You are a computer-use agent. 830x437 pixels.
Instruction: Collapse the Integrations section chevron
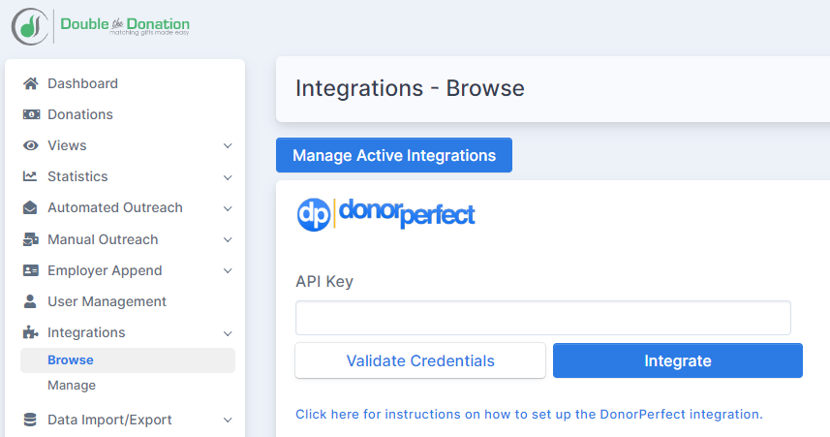[x=228, y=332]
